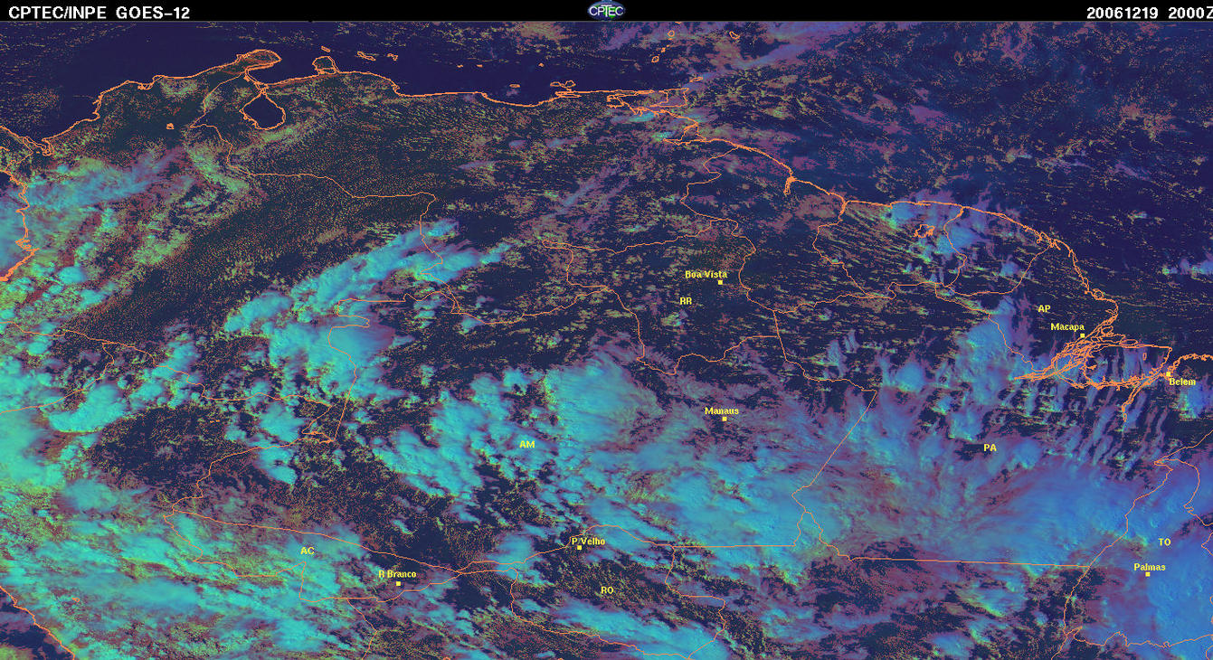
Task: Click the Belem city marker square
Action: click(1168, 374)
